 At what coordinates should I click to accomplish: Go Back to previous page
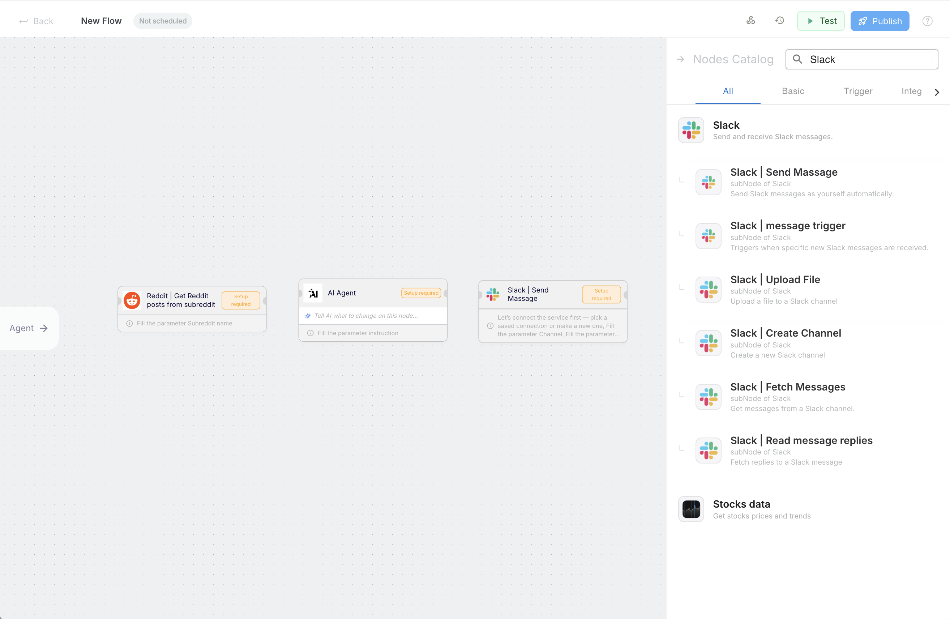(36, 21)
